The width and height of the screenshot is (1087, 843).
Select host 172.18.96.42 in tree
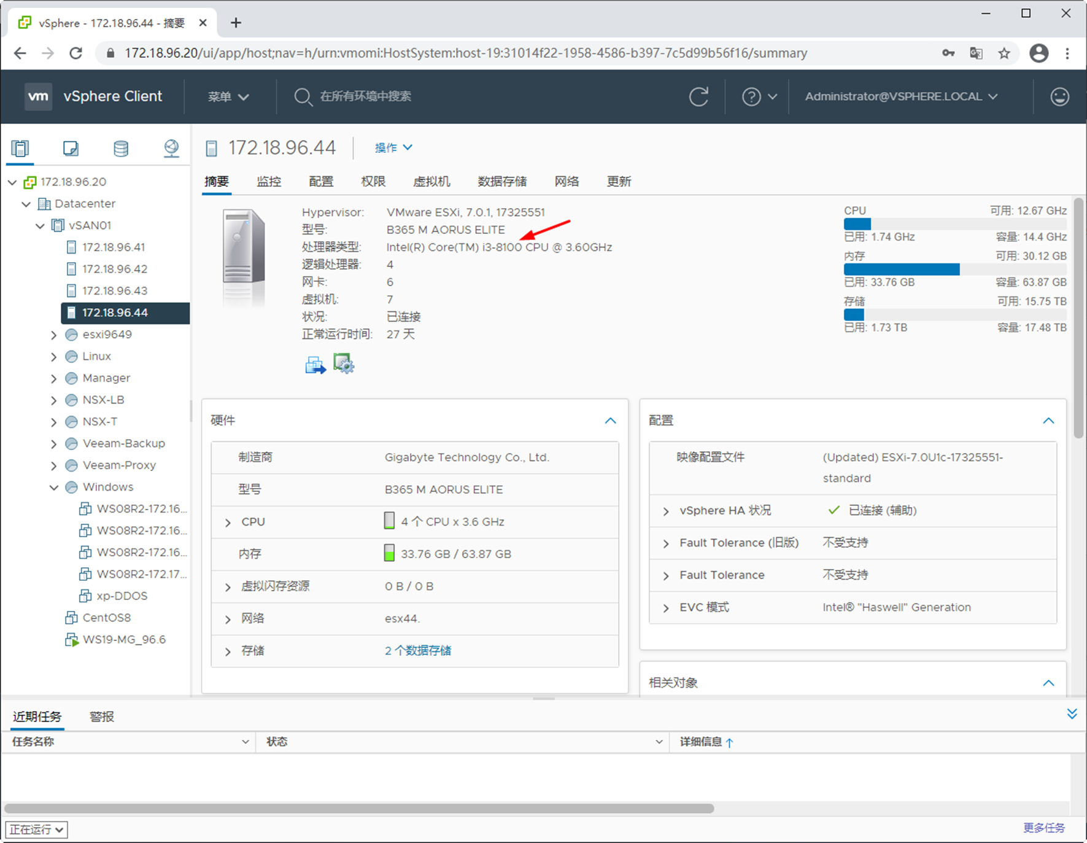click(x=114, y=269)
